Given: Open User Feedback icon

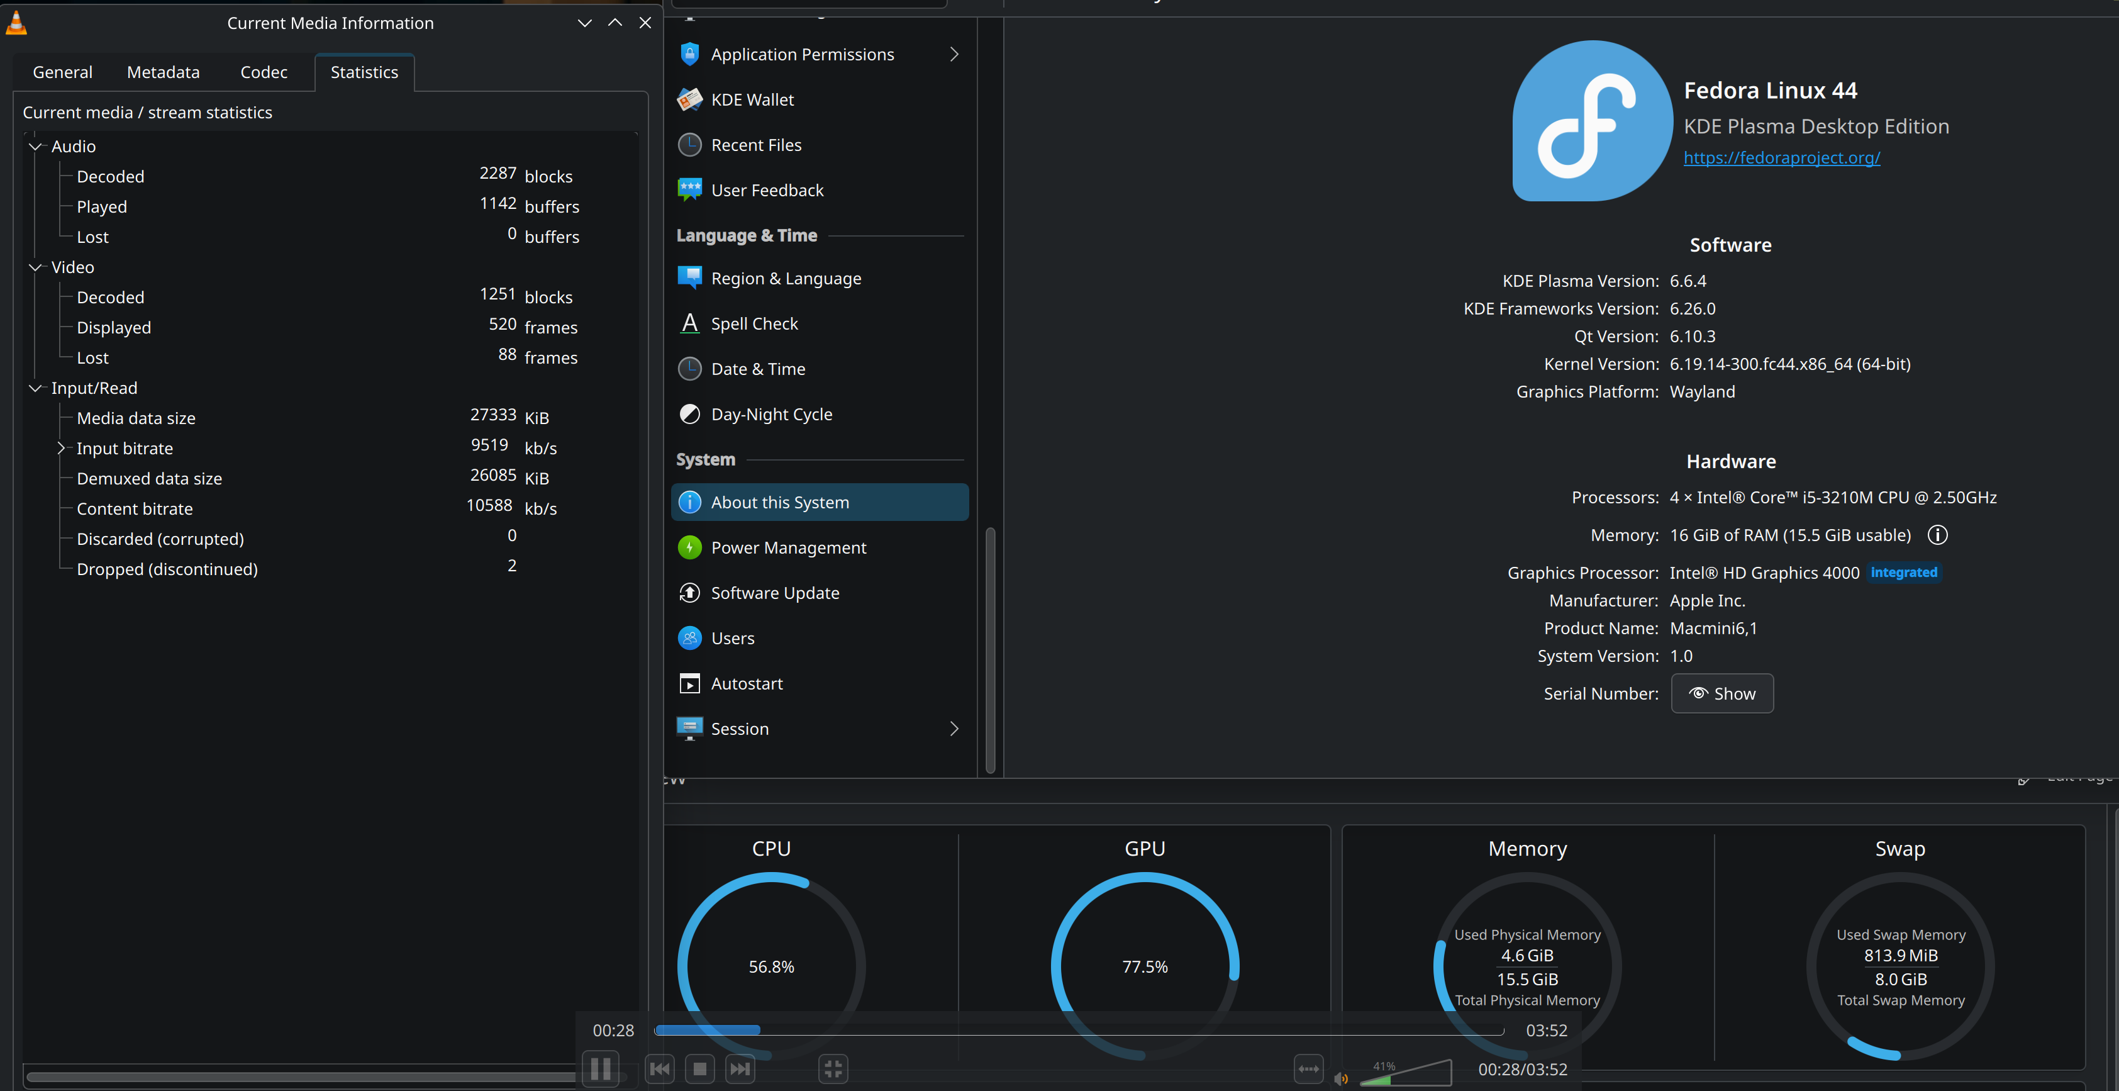Looking at the screenshot, I should [x=689, y=190].
